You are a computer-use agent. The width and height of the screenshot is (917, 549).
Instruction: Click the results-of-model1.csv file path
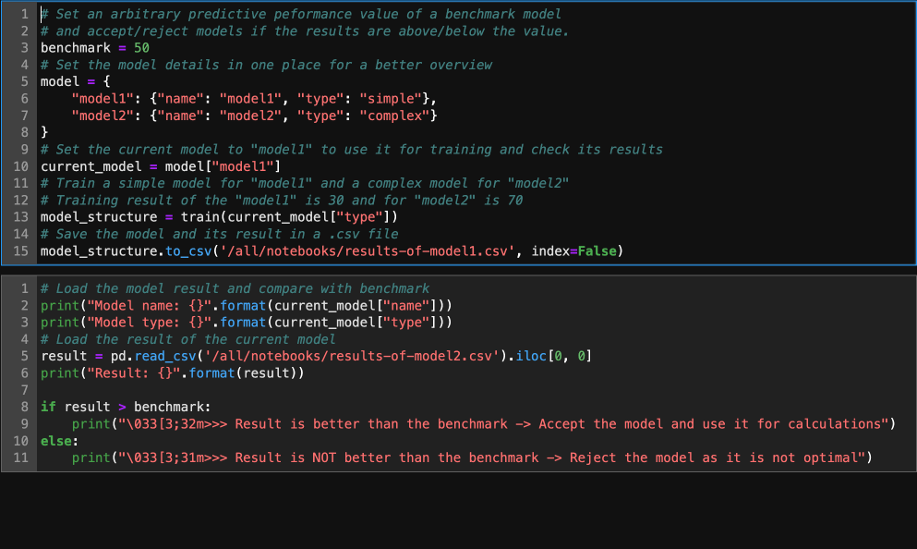368,251
